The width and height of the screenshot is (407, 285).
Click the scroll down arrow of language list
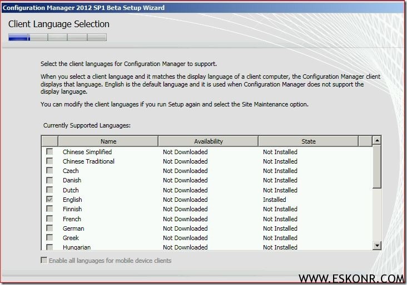pos(376,245)
